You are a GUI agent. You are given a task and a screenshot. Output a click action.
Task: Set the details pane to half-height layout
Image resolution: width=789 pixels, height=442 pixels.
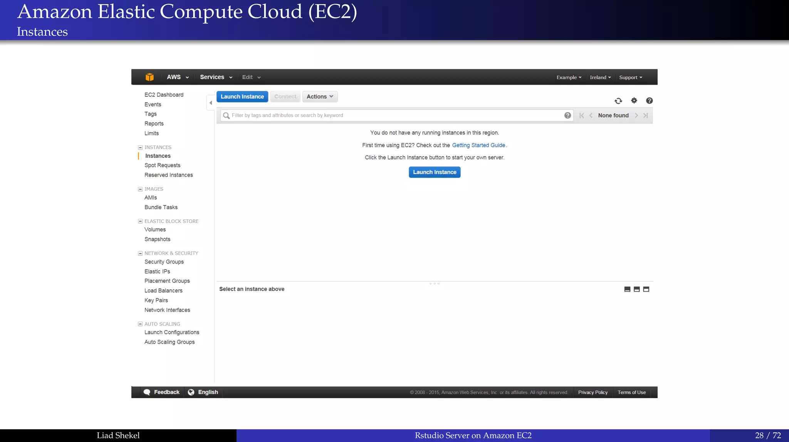[637, 289]
